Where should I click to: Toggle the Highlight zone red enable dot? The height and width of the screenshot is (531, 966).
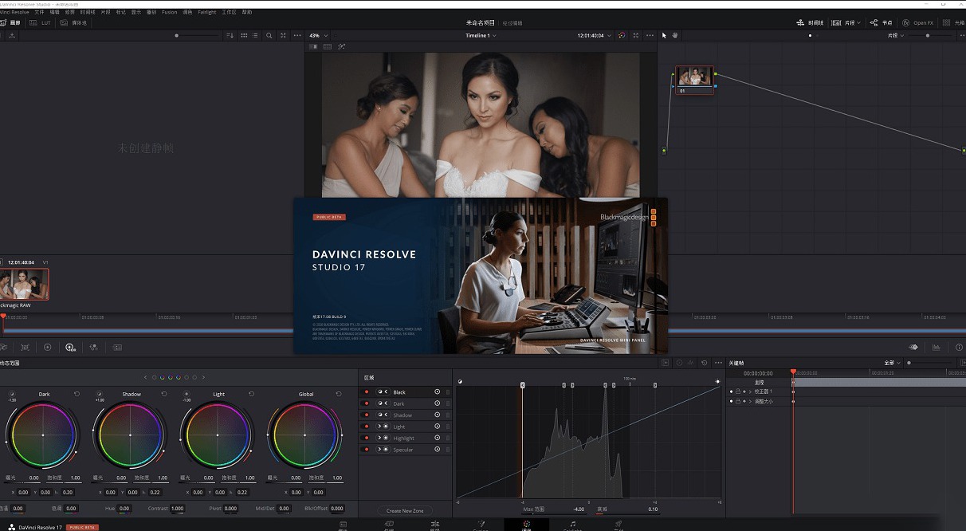[367, 438]
